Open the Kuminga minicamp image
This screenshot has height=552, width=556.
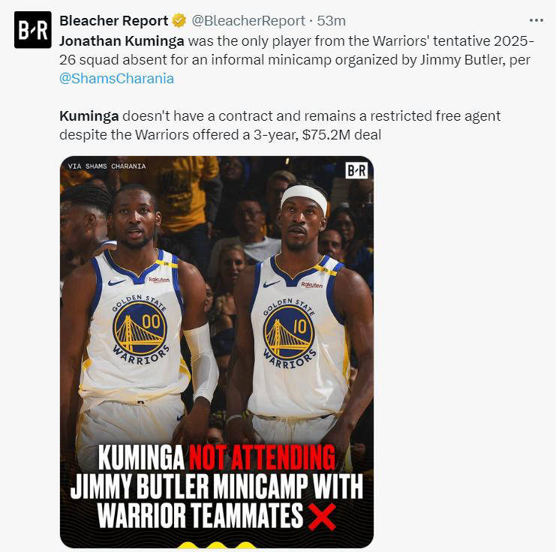click(217, 352)
